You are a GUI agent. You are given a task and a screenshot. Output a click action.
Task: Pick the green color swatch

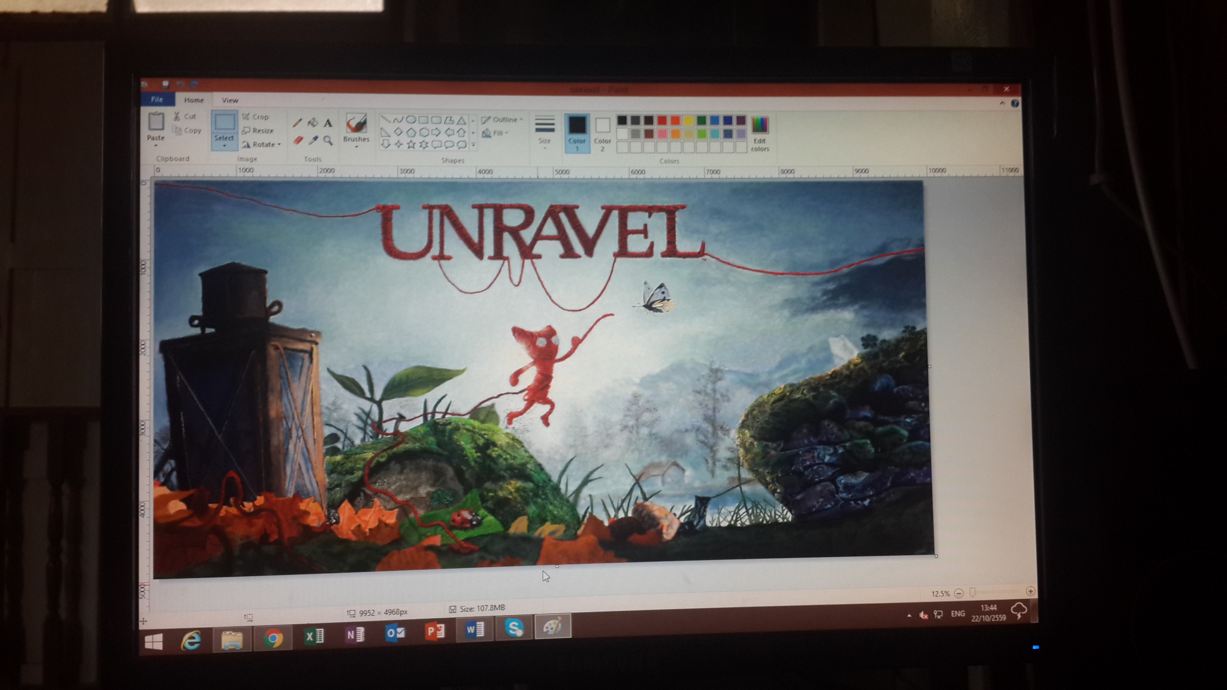coord(701,120)
